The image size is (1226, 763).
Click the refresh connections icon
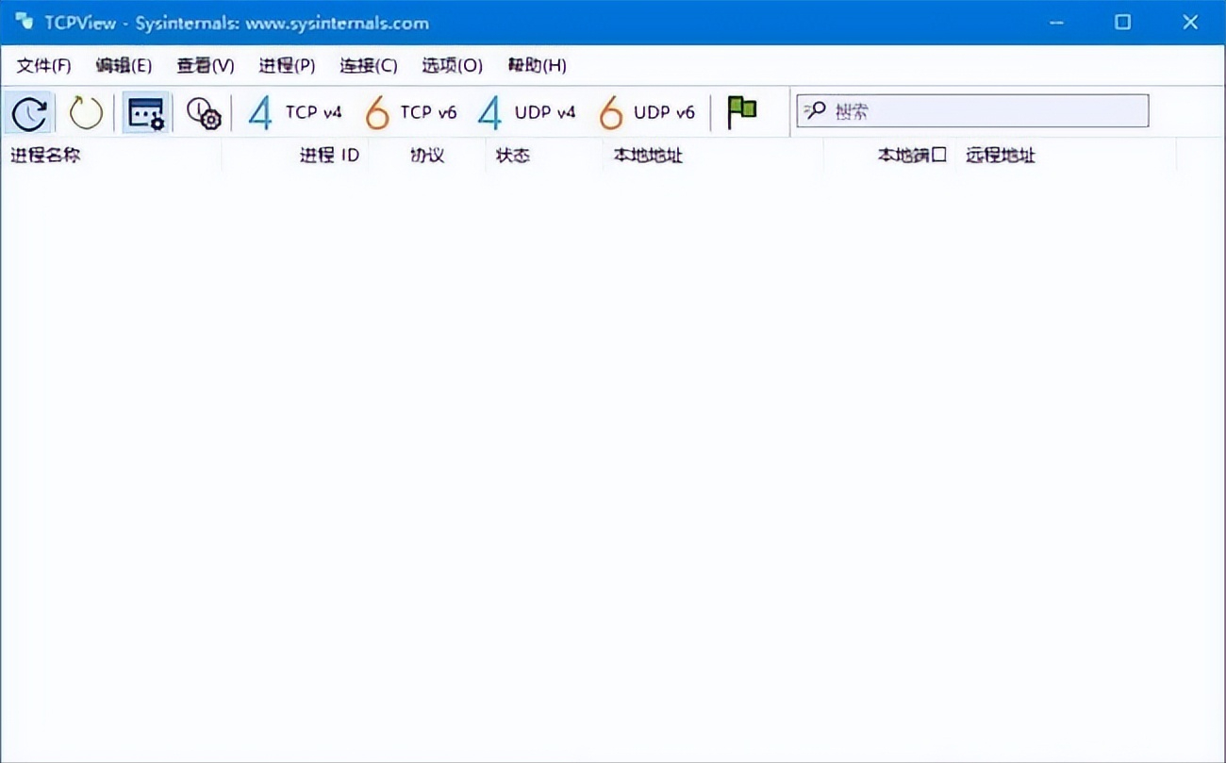click(28, 111)
